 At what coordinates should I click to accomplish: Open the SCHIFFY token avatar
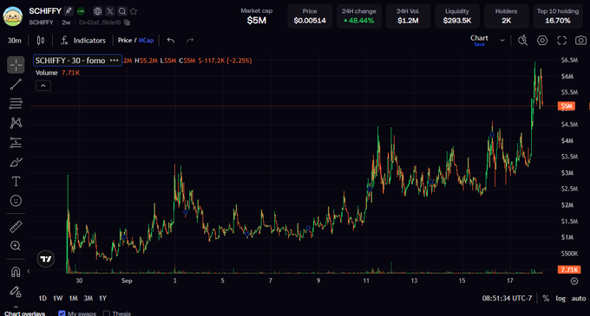tap(13, 16)
